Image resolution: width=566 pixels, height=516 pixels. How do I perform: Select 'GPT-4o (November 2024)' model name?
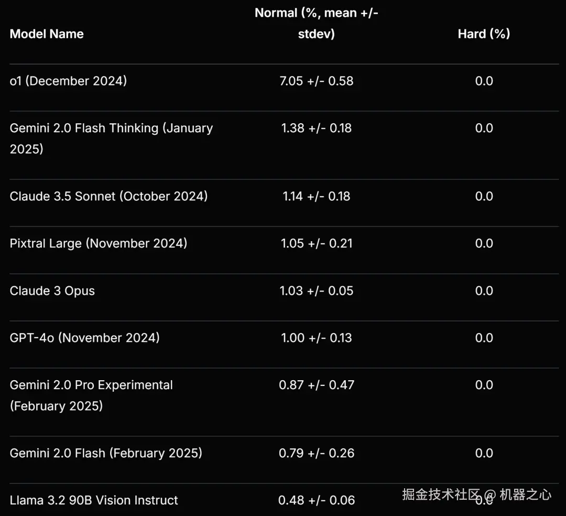[x=84, y=338]
